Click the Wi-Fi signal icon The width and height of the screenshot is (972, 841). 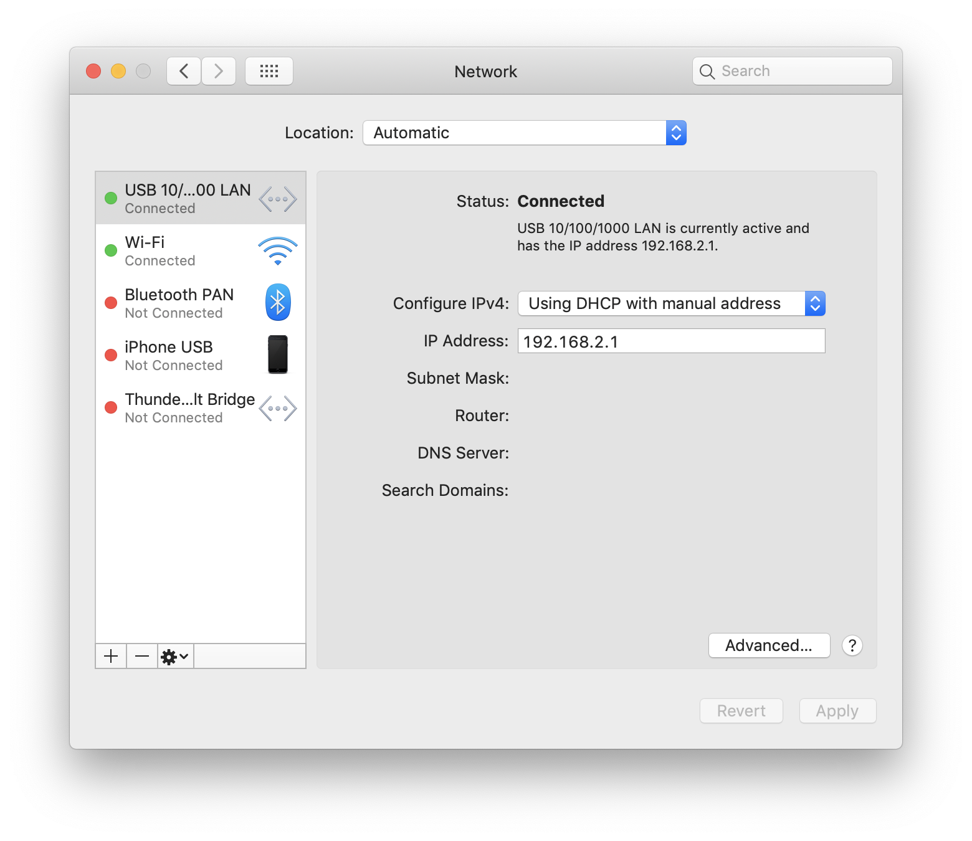coord(278,251)
